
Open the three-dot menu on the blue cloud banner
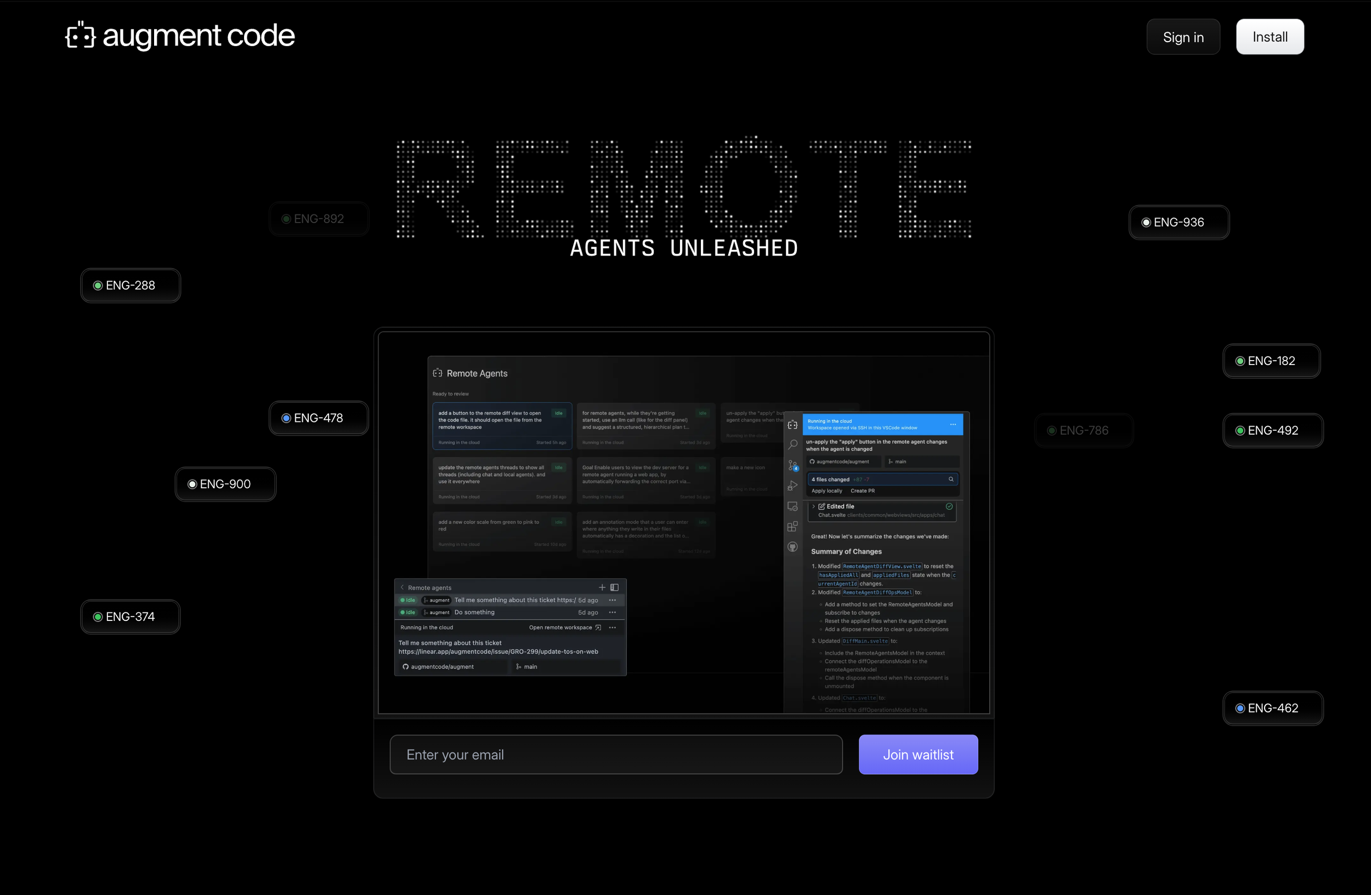click(953, 425)
